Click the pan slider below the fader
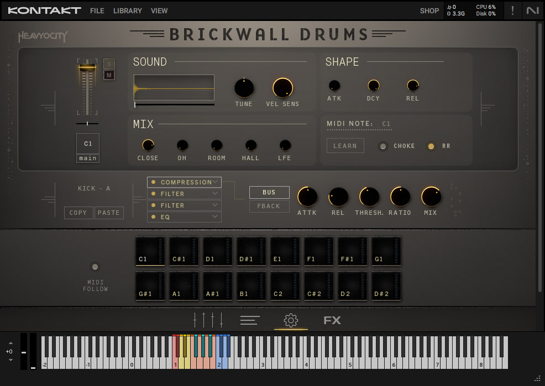 point(87,124)
